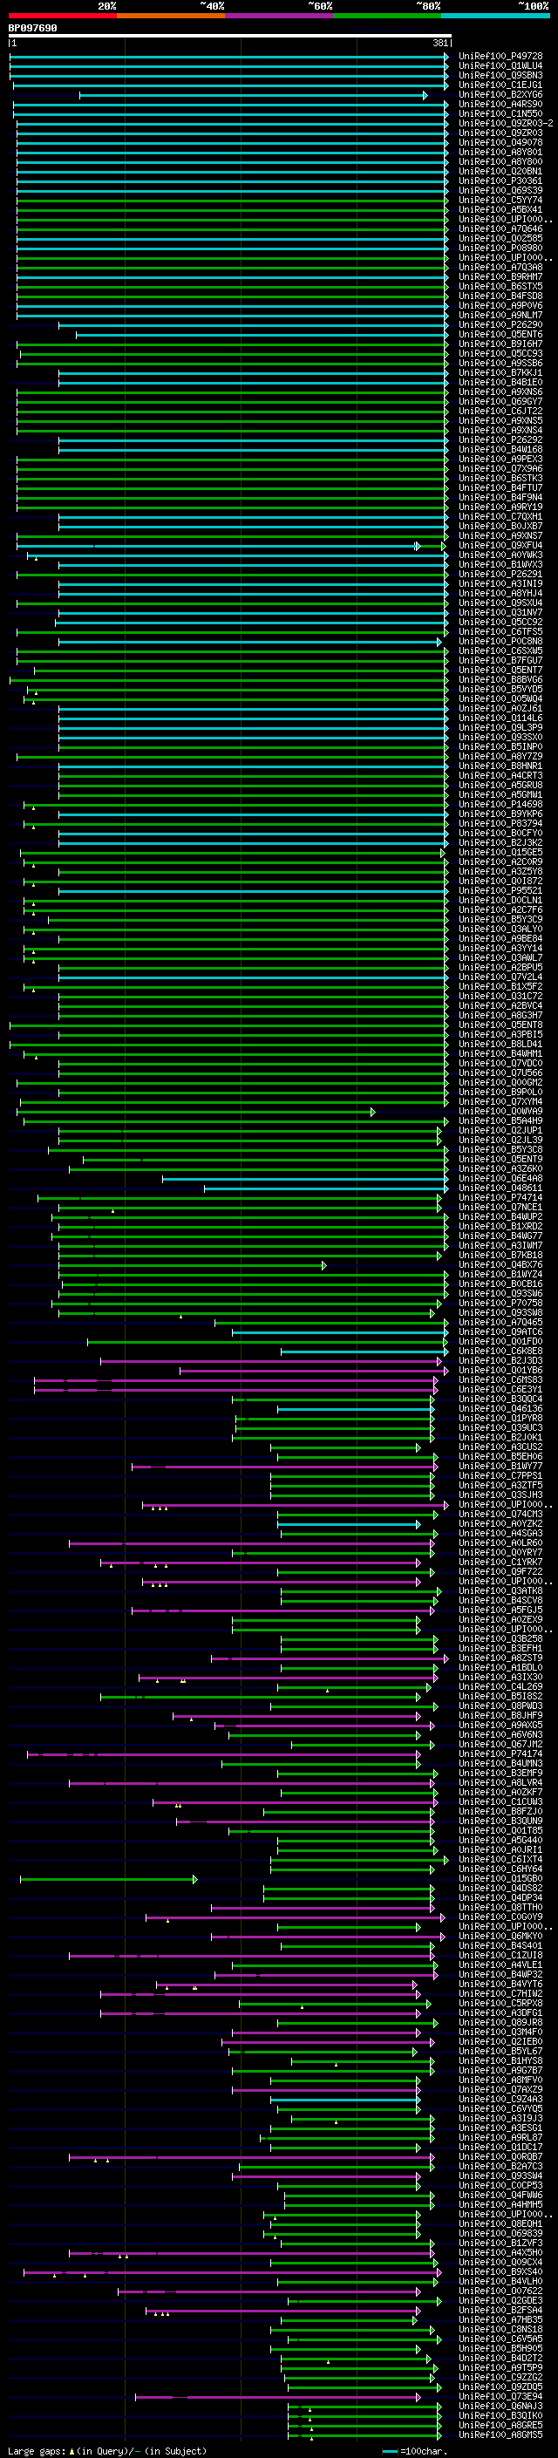Screen dimensions: 558x2458
Task: Click the short green alignment bar for UniRef100_Q4BX76
Action: pyautogui.click(x=193, y=1265)
